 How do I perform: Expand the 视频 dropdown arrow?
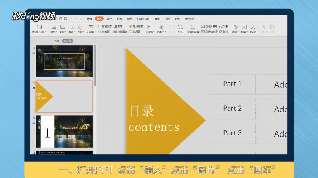(x=247, y=32)
